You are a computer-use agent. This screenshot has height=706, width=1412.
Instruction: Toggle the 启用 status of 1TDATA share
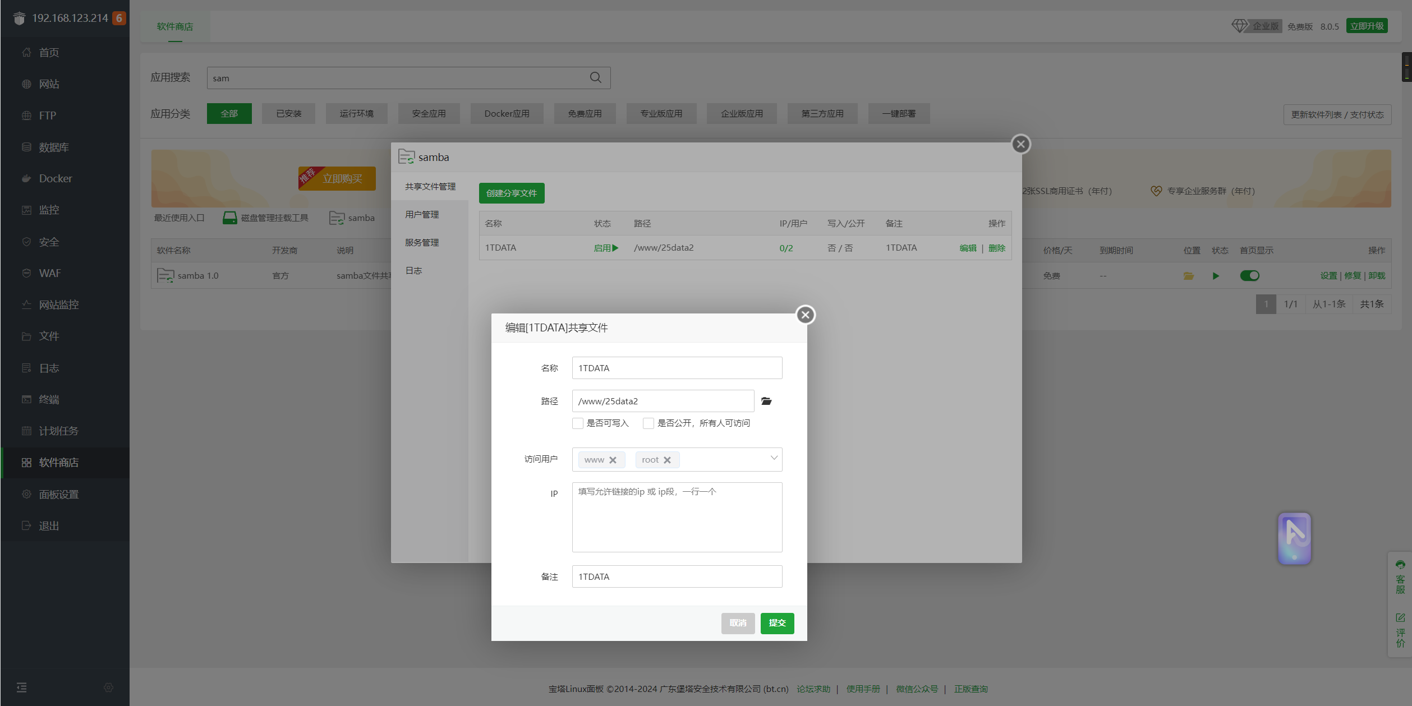(x=606, y=248)
